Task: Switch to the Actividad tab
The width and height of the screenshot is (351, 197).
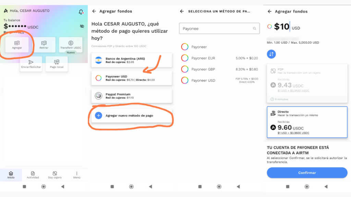Action: click(33, 175)
